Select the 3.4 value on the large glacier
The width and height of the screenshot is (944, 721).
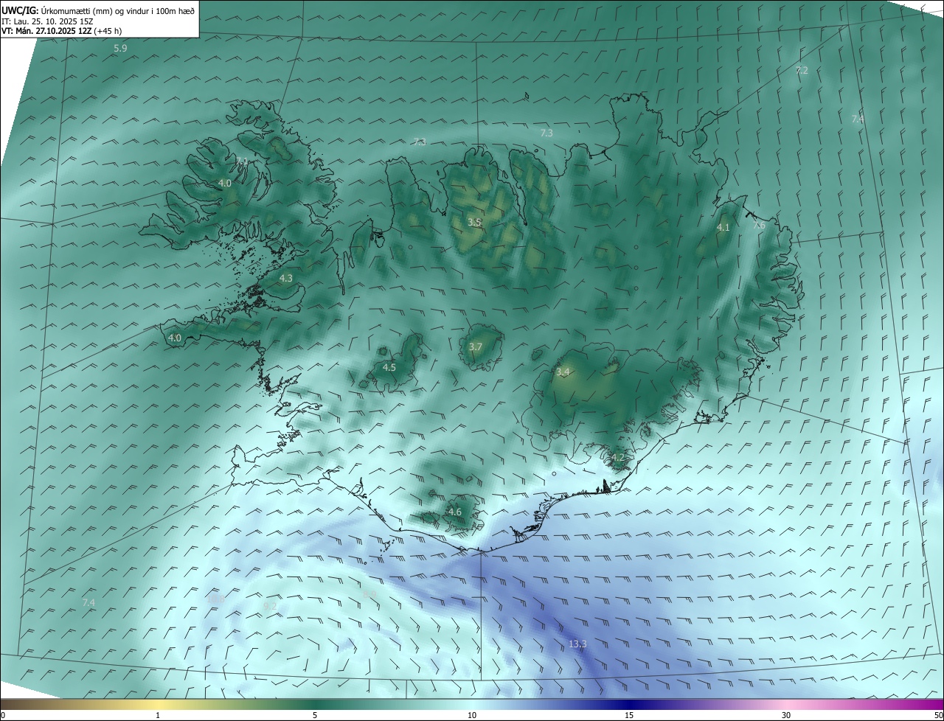(x=563, y=372)
